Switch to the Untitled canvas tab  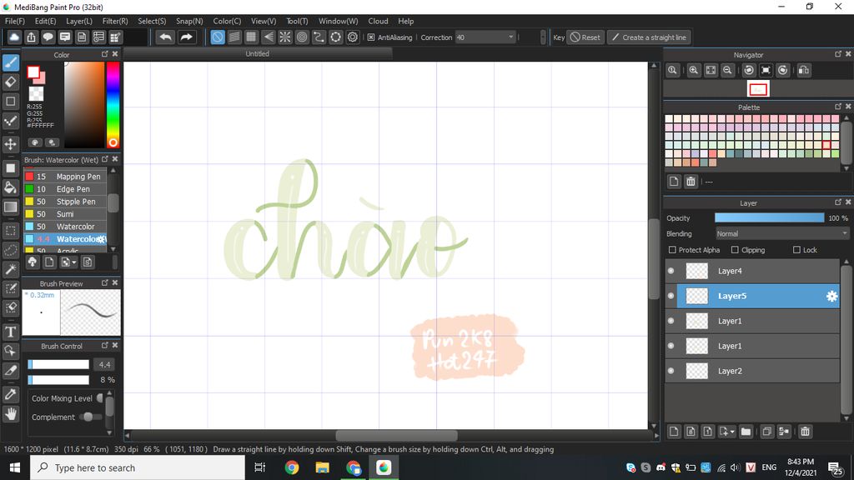pyautogui.click(x=257, y=54)
